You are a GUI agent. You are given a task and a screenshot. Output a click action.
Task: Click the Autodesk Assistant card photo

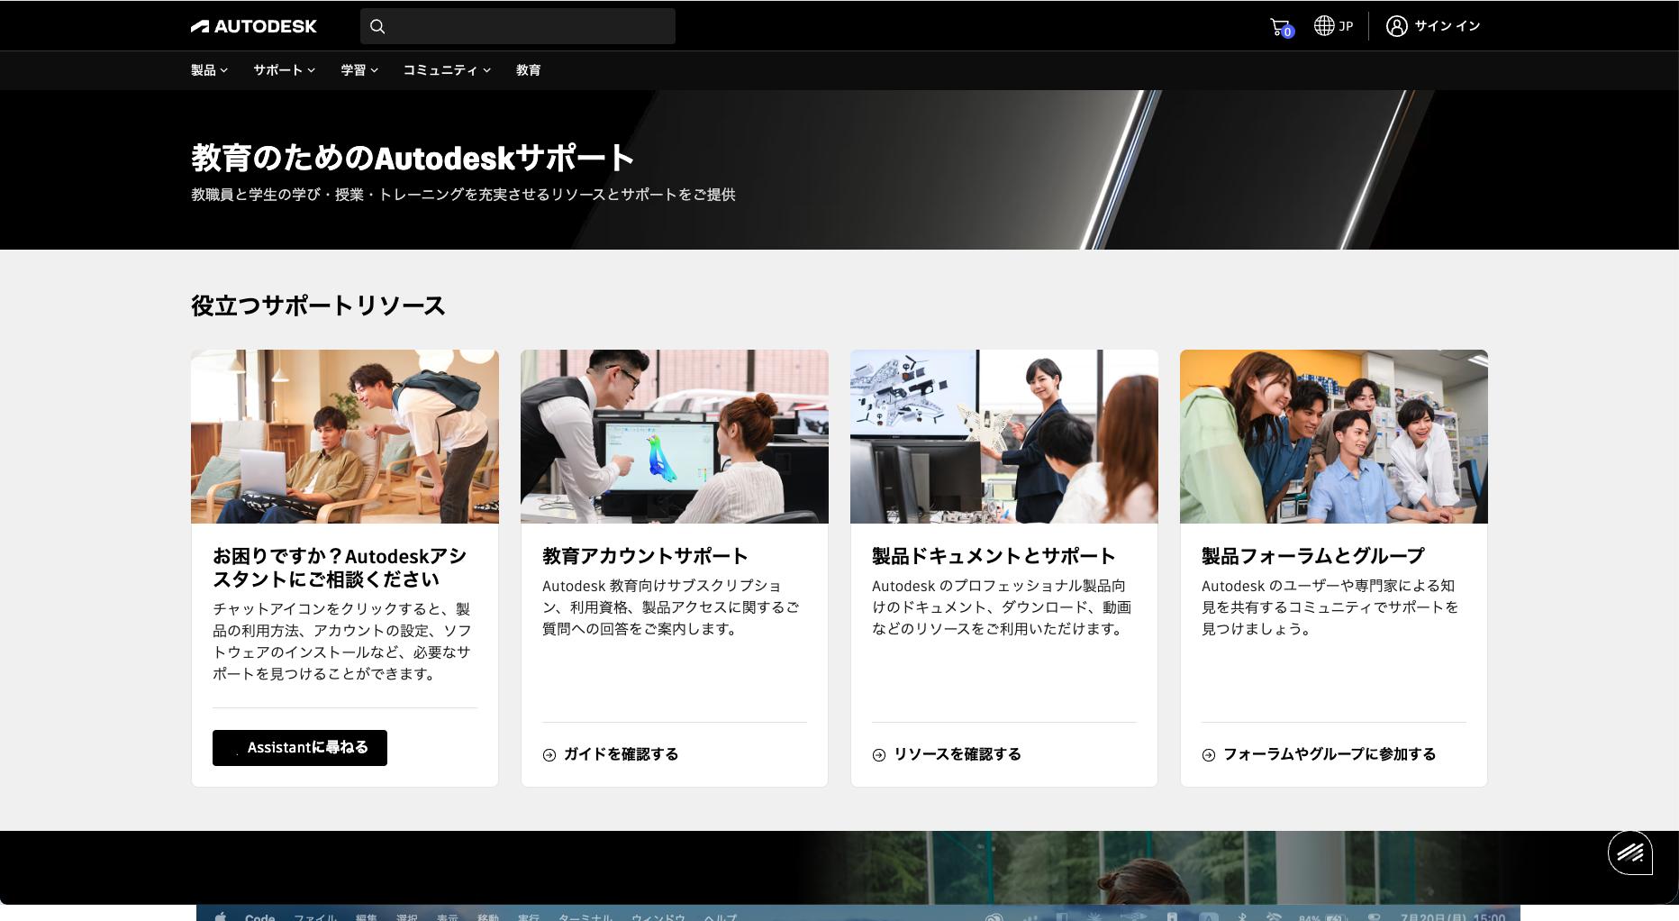(345, 436)
